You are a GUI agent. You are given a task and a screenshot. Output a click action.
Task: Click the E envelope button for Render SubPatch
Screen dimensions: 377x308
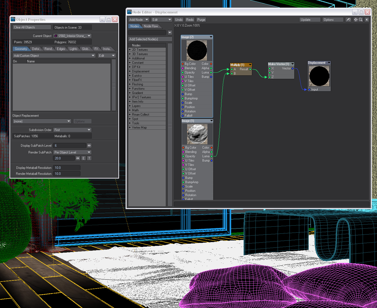tap(83, 158)
